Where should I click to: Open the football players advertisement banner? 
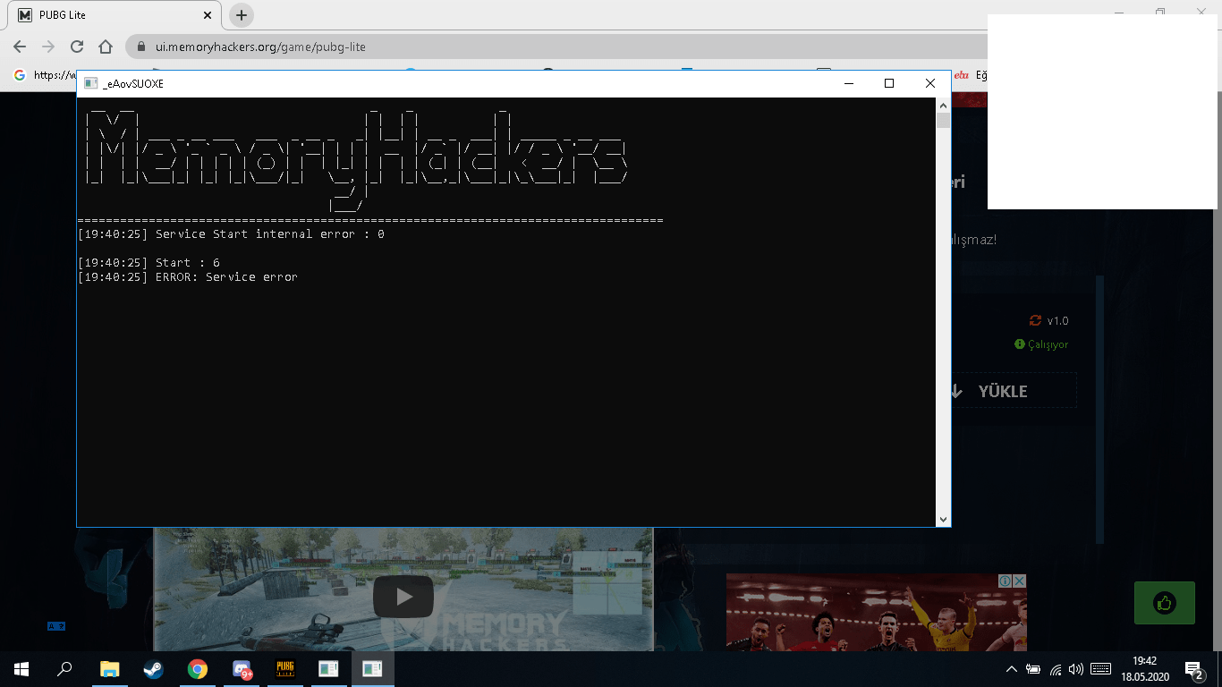click(877, 613)
